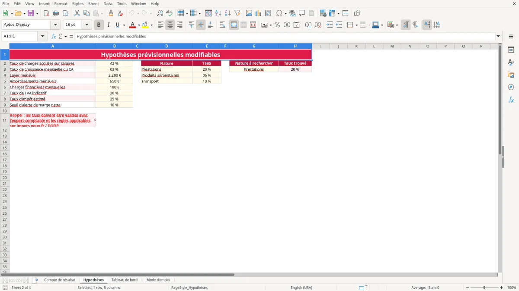This screenshot has width=519, height=291.
Task: Select cell containing Loyer mensuel
Action: coord(53,75)
